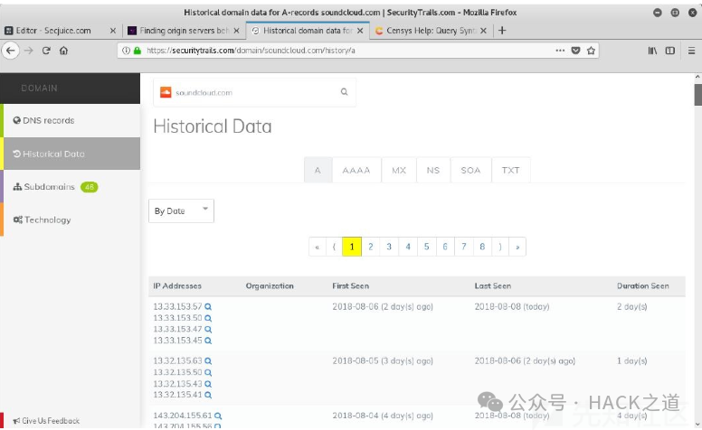
Task: Click the browser Forward arrow button
Action: [x=29, y=51]
